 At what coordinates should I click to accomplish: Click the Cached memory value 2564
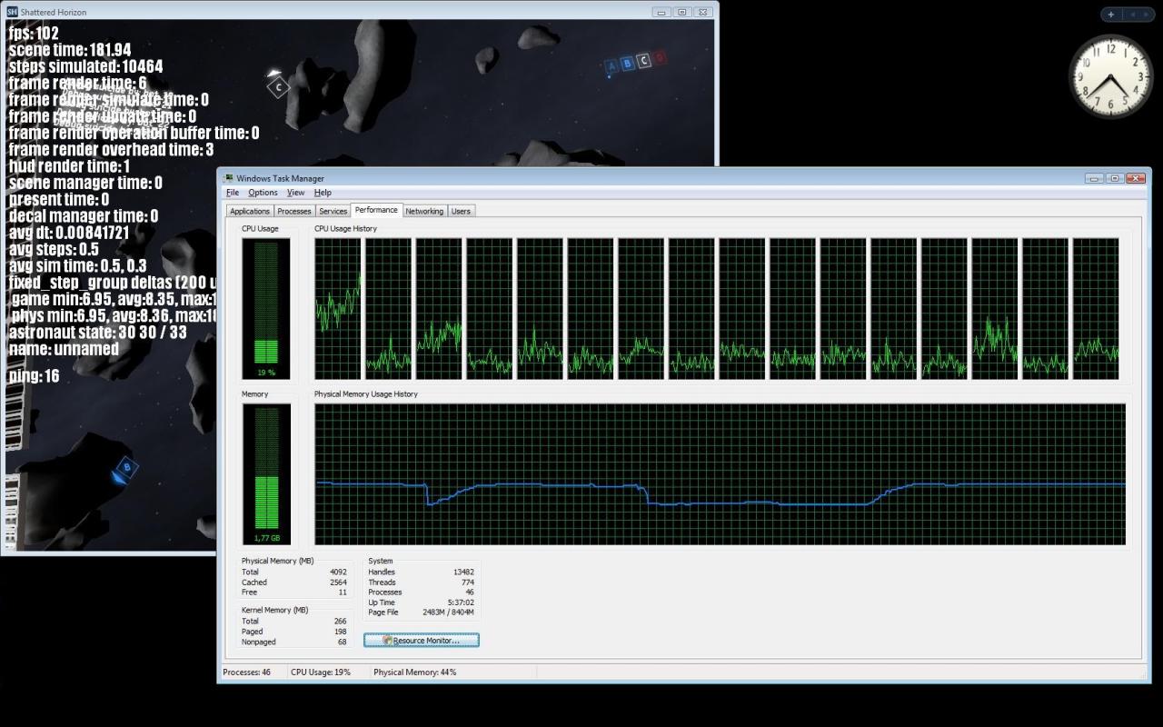pos(338,583)
